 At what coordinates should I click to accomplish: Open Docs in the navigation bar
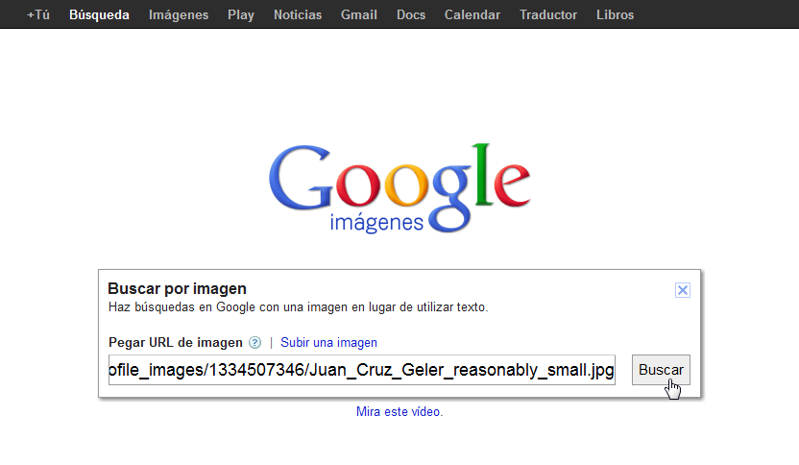(x=411, y=14)
